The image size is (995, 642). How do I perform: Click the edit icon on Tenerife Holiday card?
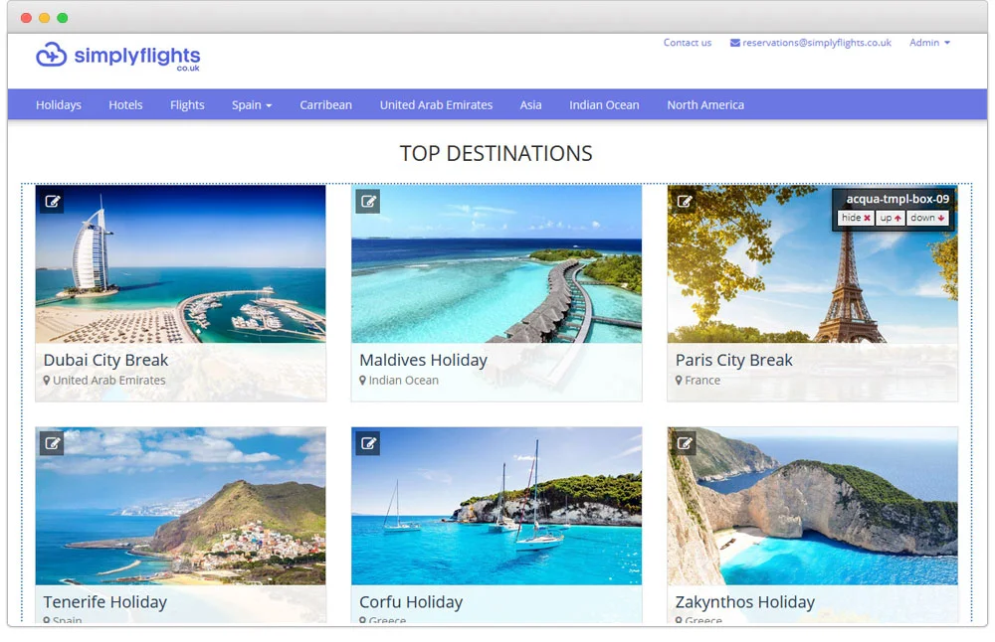[x=53, y=443]
